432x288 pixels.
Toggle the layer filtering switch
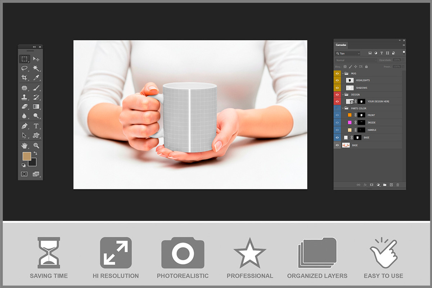(404, 52)
